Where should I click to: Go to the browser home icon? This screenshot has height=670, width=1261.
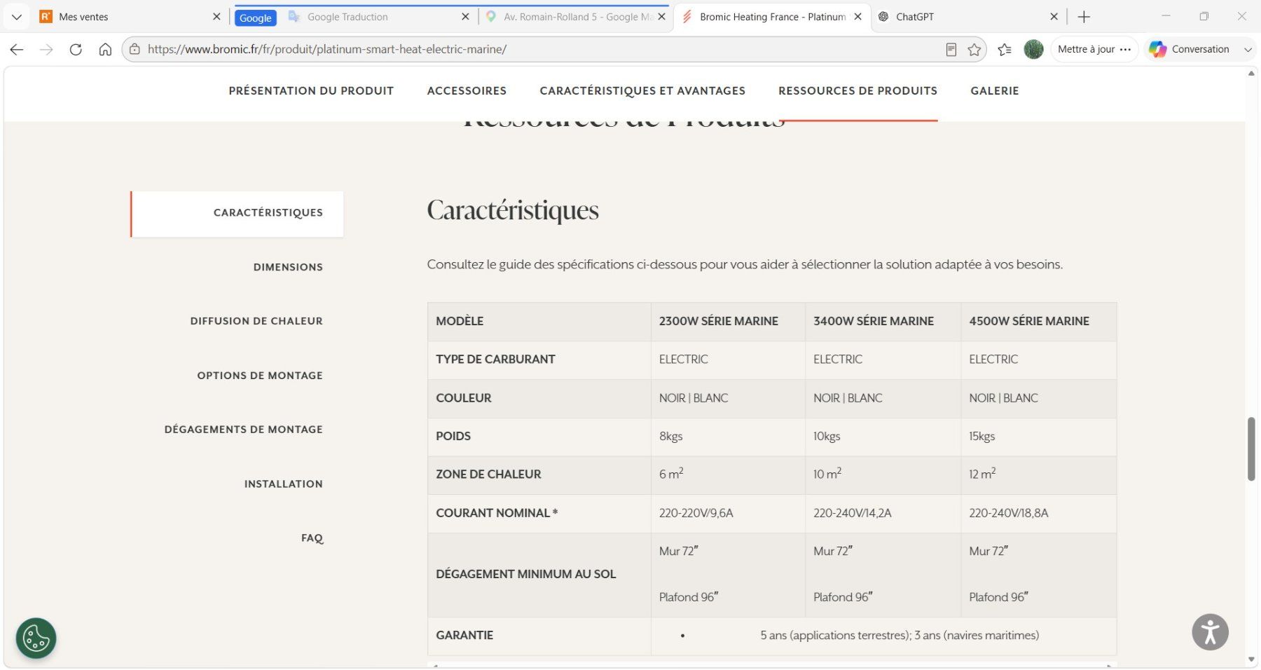point(105,49)
